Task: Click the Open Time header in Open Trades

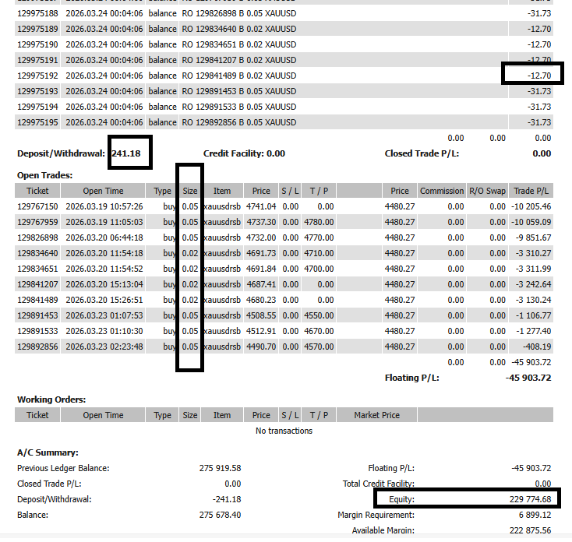Action: [x=103, y=191]
